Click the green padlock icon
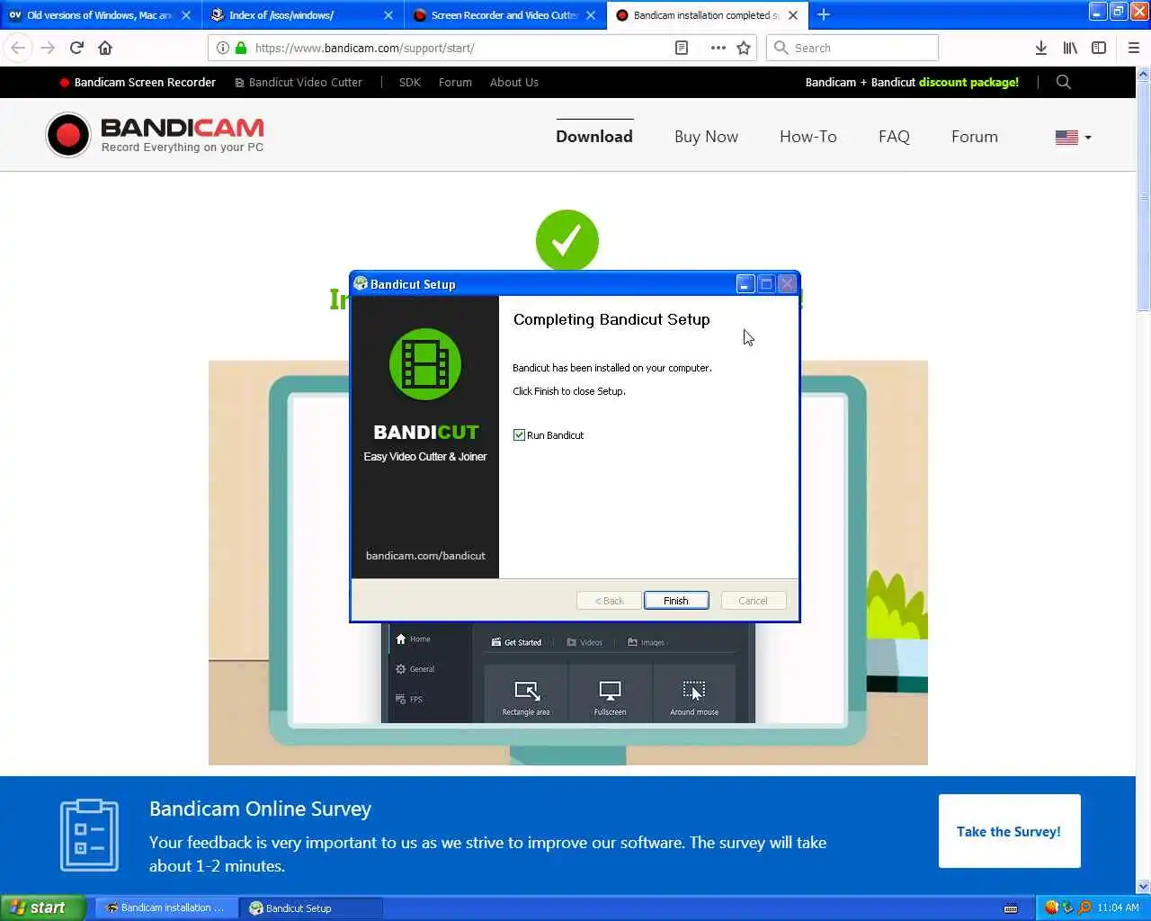Image resolution: width=1151 pixels, height=921 pixels. click(241, 48)
